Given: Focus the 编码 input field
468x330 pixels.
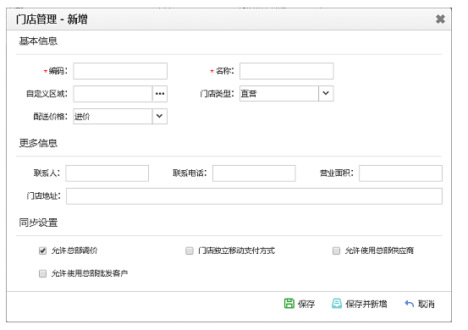Looking at the screenshot, I should 120,71.
